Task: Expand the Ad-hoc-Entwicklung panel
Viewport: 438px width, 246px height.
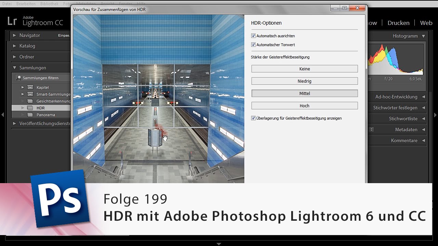Action: (x=423, y=97)
